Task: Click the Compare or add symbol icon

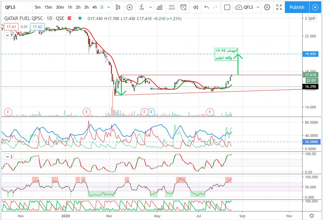Action: pyautogui.click(x=129, y=7)
